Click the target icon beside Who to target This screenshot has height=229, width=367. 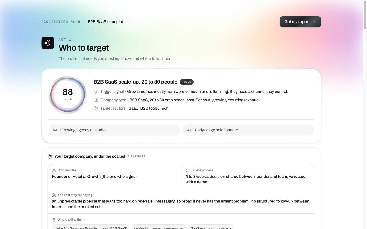click(x=48, y=43)
